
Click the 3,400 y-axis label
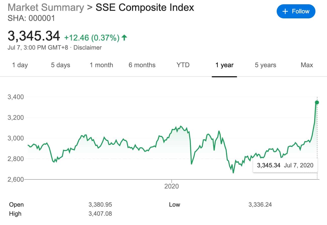(16, 97)
